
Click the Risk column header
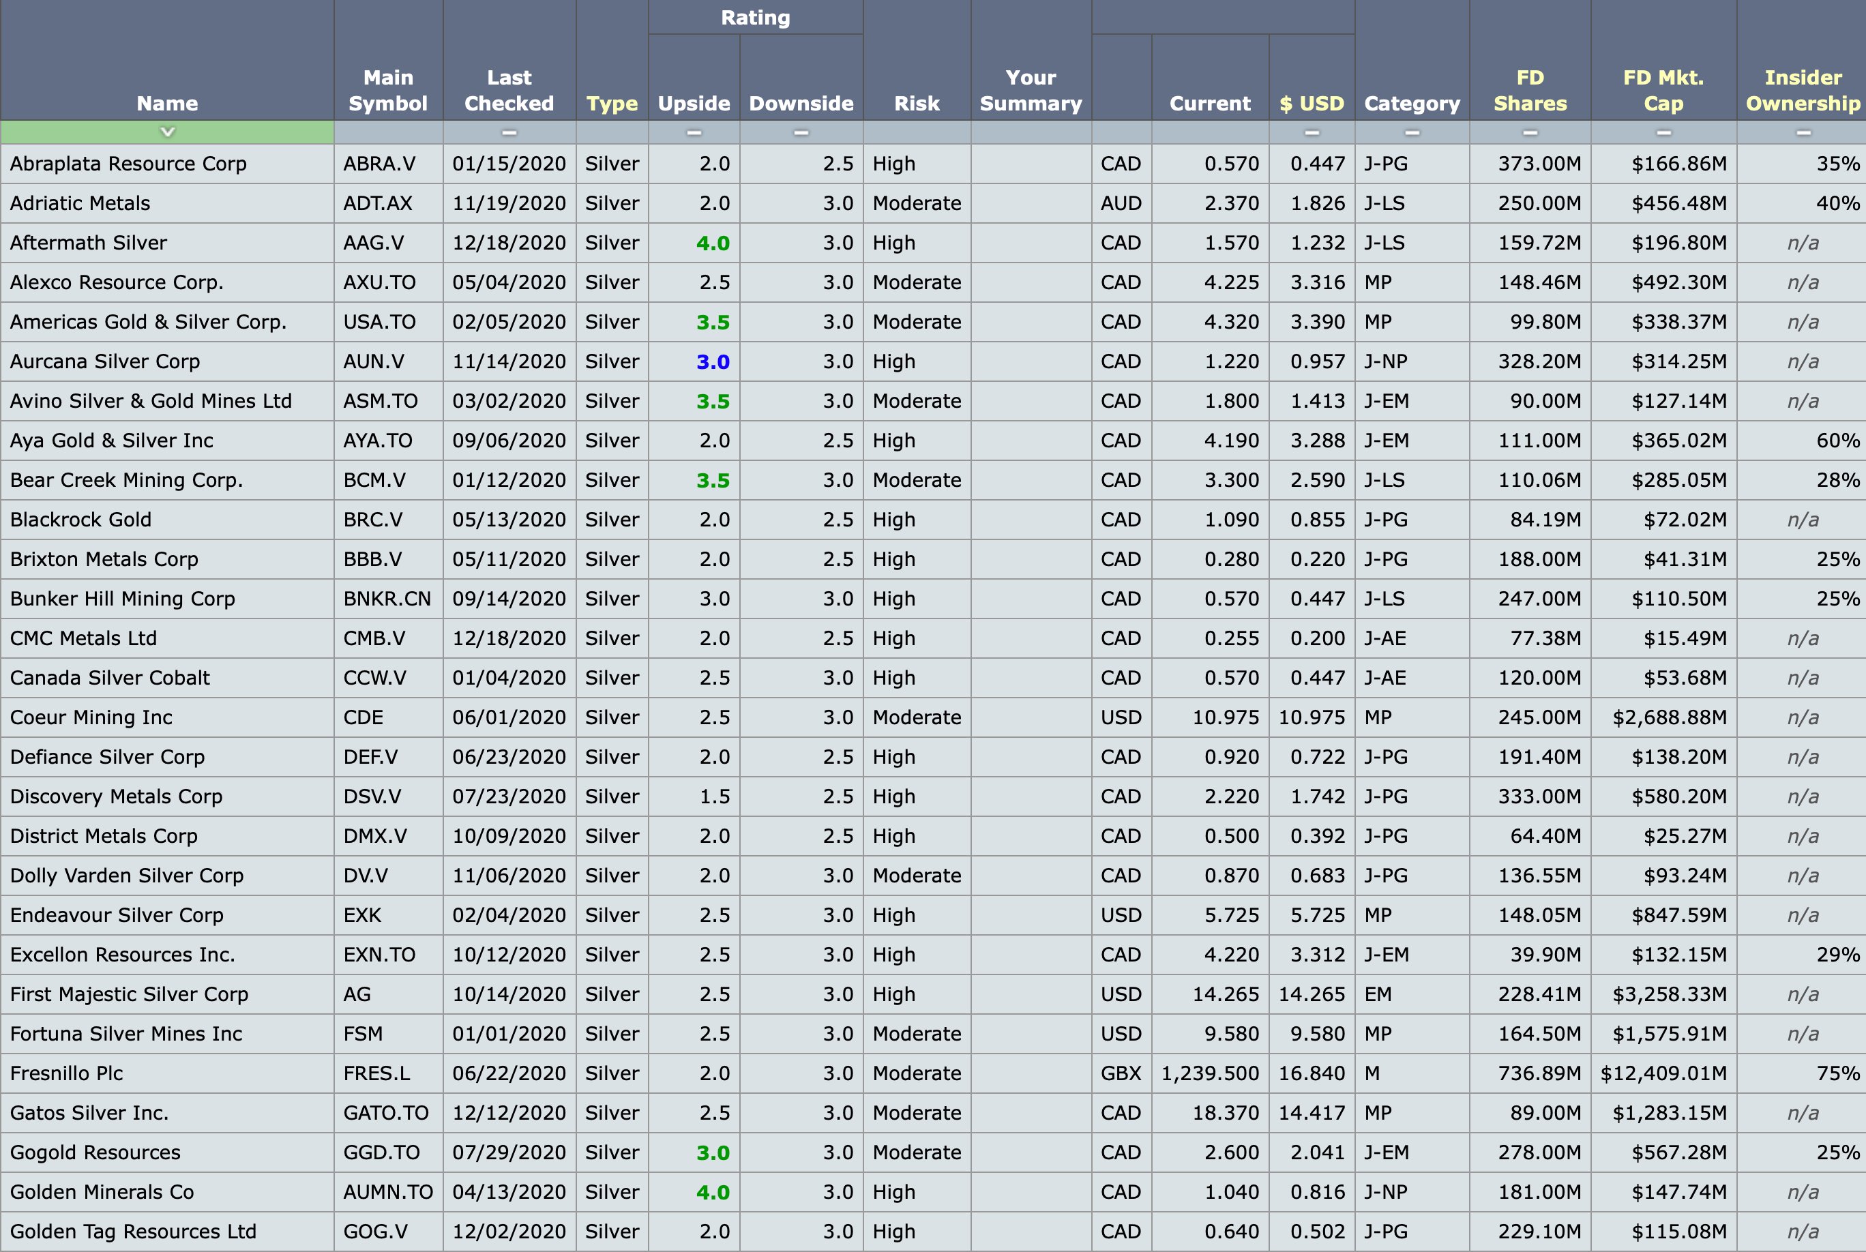click(917, 104)
